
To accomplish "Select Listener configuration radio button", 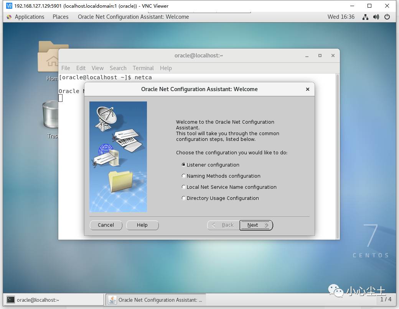I will click(183, 165).
